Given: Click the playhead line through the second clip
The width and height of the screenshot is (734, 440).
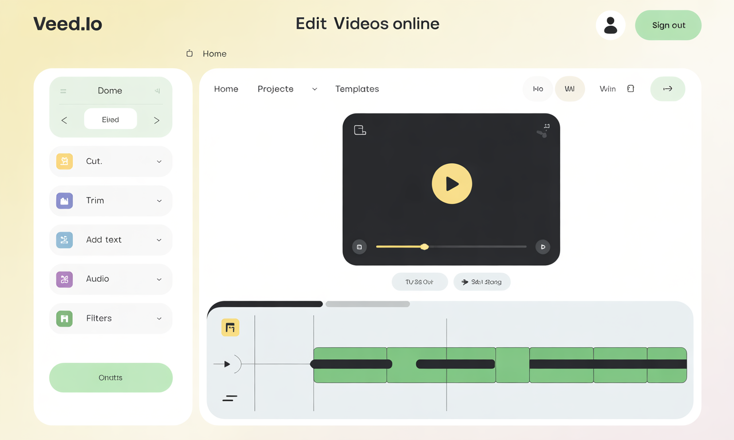Looking at the screenshot, I should (x=447, y=364).
